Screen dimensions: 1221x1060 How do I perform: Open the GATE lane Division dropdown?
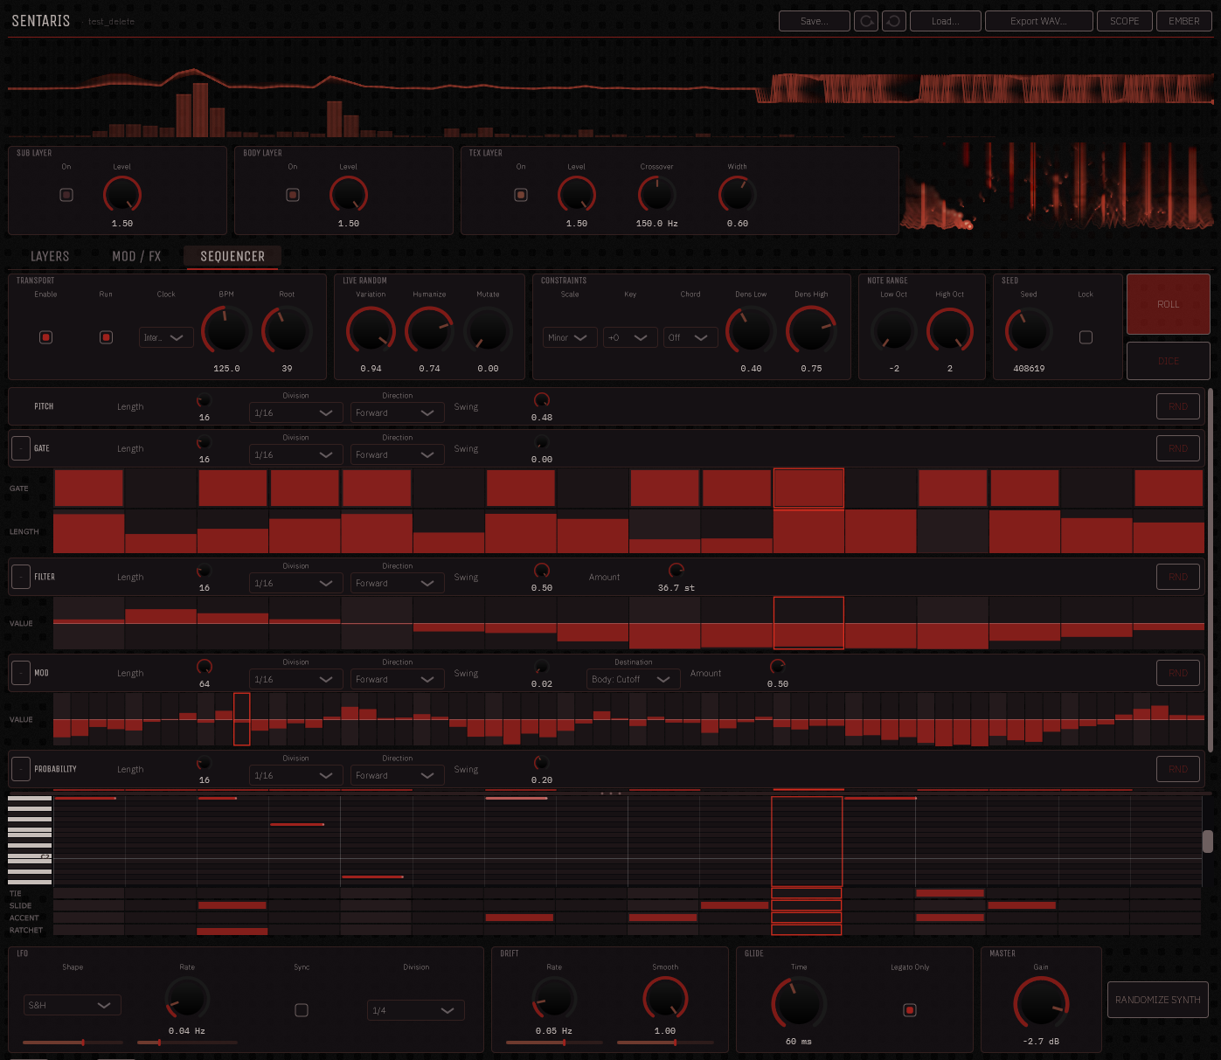click(x=295, y=454)
